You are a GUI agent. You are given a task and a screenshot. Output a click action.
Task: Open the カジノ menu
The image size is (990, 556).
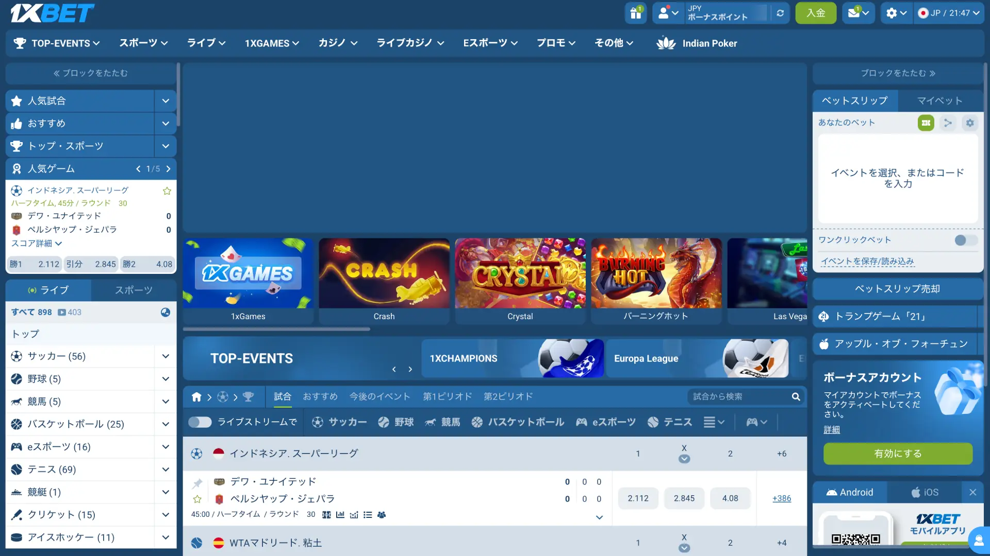pyautogui.click(x=338, y=43)
